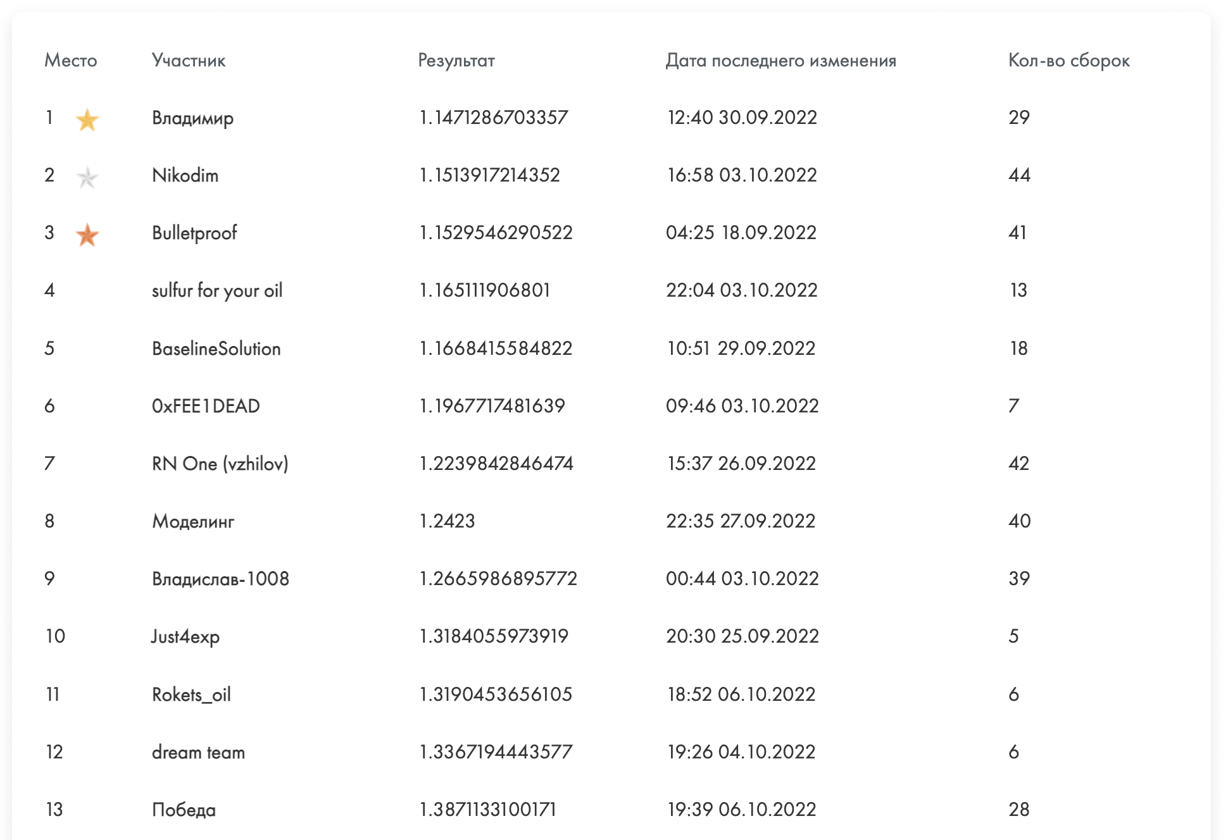
Task: Click the Кол-во сборок column header
Action: (1068, 61)
